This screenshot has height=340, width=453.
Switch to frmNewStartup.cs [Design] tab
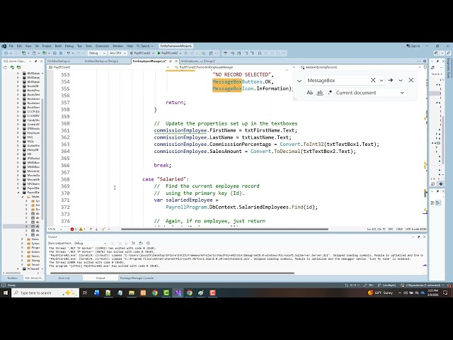click(101, 62)
